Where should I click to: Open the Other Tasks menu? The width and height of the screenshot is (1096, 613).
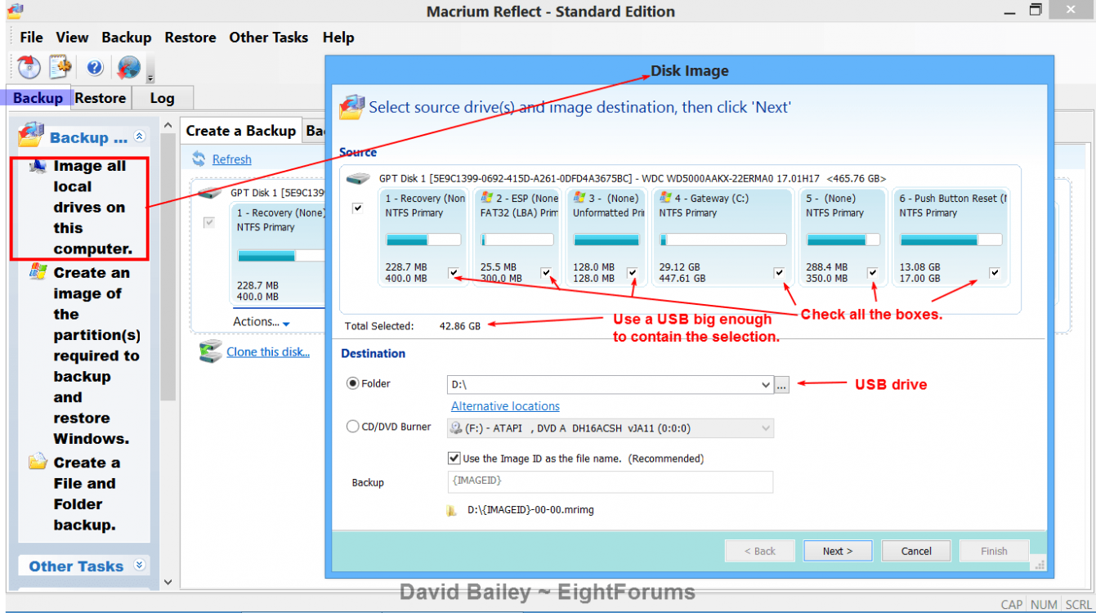point(269,38)
